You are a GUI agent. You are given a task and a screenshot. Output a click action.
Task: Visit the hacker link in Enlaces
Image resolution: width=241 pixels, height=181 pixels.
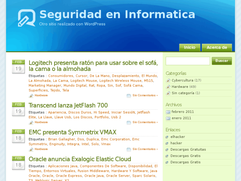[x=176, y=143]
